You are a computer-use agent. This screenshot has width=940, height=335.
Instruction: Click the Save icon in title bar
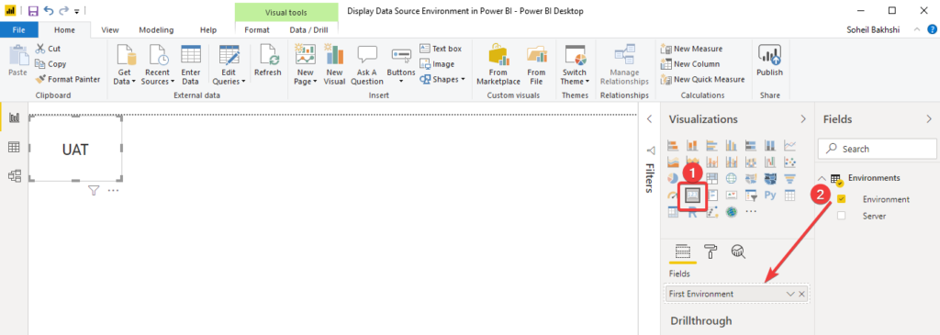(x=33, y=11)
